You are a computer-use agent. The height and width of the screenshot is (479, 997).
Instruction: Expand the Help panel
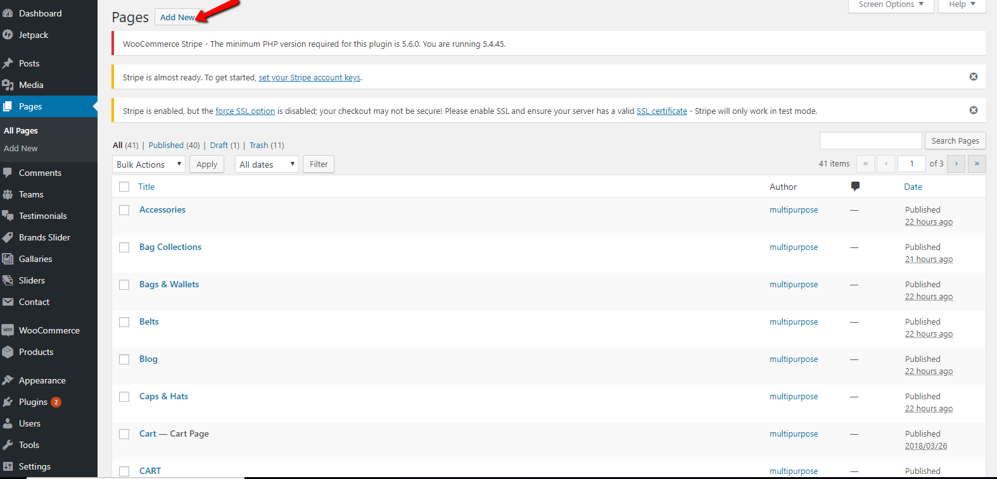[962, 4]
